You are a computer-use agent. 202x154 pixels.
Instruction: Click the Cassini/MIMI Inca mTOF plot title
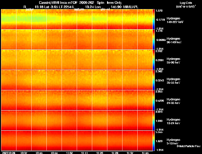[x=80, y=3]
